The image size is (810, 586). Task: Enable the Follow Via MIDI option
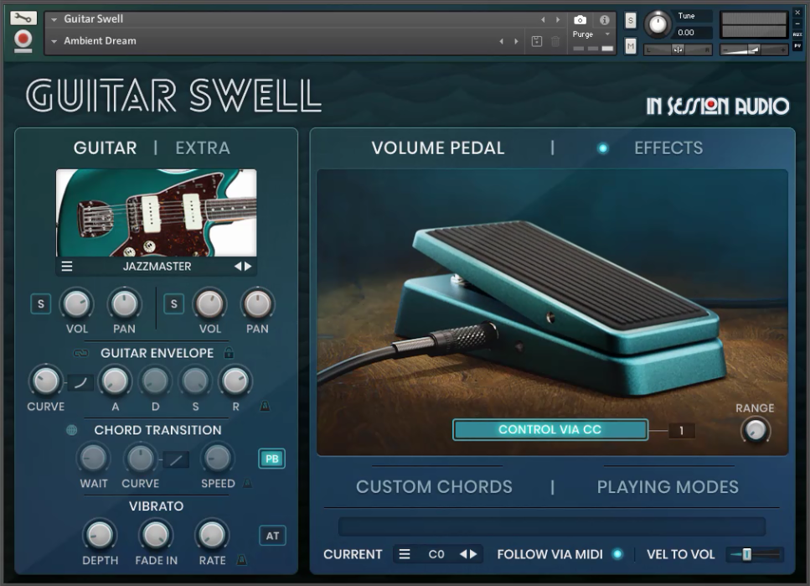616,554
